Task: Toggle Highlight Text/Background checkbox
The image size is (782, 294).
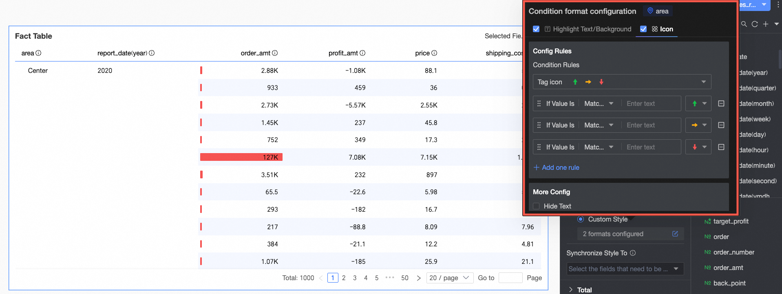Action: click(536, 29)
